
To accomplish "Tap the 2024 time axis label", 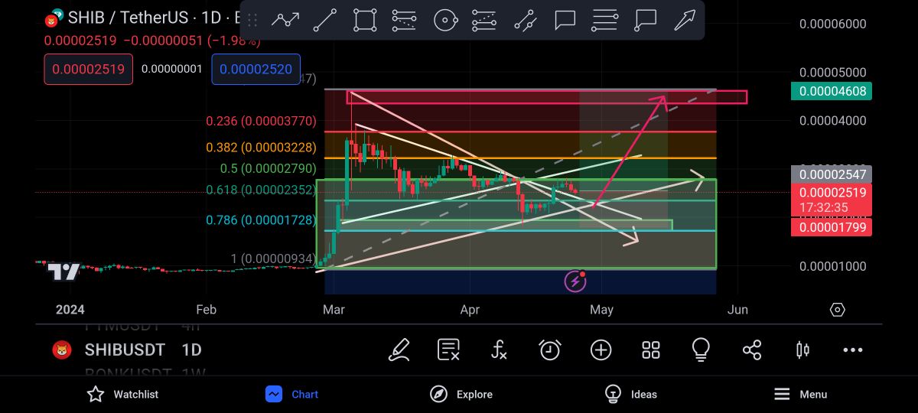I will pyautogui.click(x=70, y=310).
